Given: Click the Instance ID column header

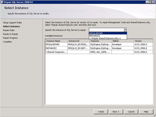Looking at the screenshot, I should click(79, 41).
